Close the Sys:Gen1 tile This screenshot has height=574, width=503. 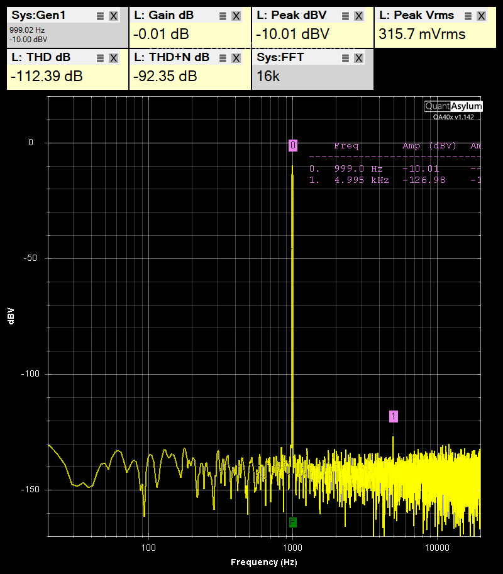pyautogui.click(x=113, y=16)
